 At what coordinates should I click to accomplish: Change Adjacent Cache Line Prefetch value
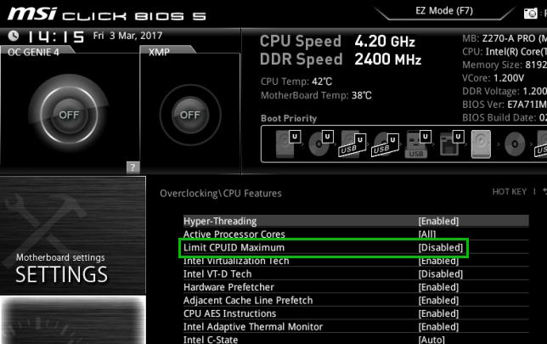tap(438, 301)
